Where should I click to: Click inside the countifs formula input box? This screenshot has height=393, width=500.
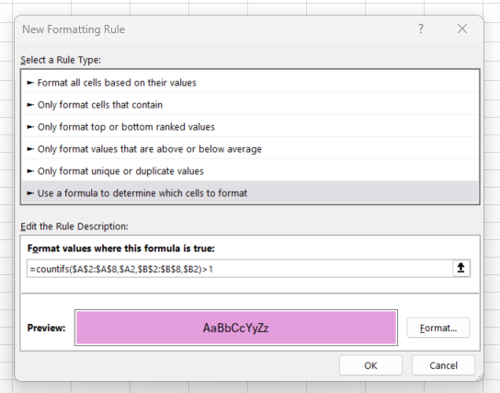click(x=240, y=269)
